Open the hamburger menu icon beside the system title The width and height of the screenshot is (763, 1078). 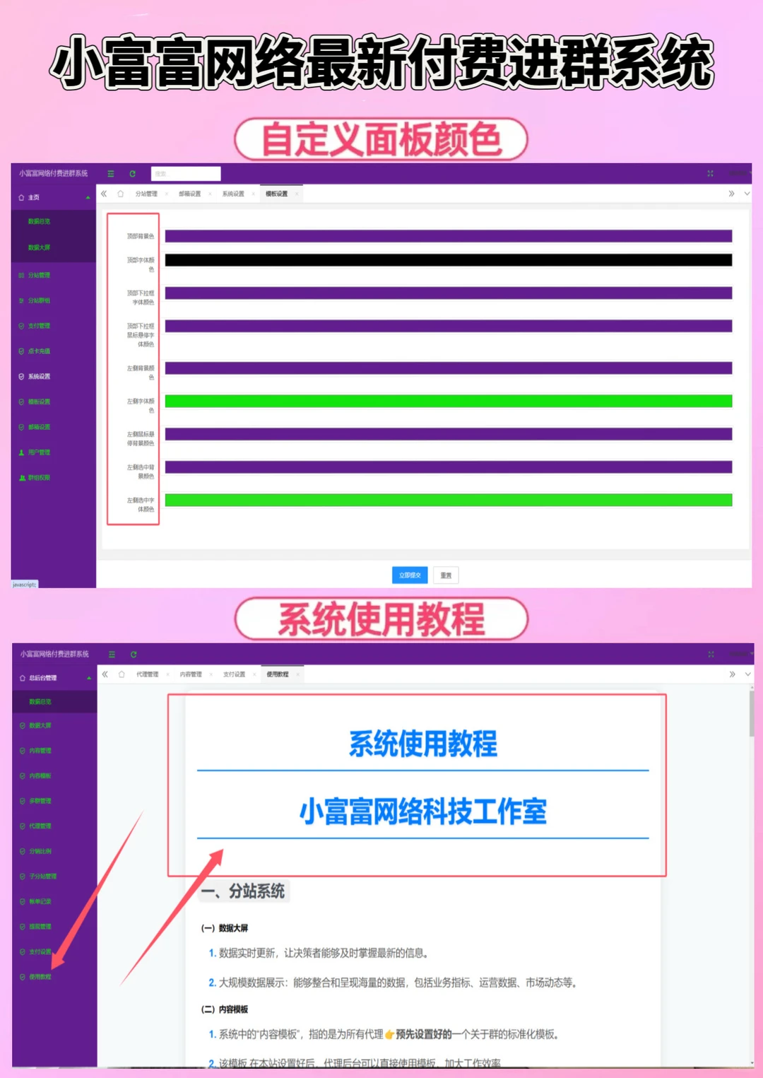[x=111, y=173]
